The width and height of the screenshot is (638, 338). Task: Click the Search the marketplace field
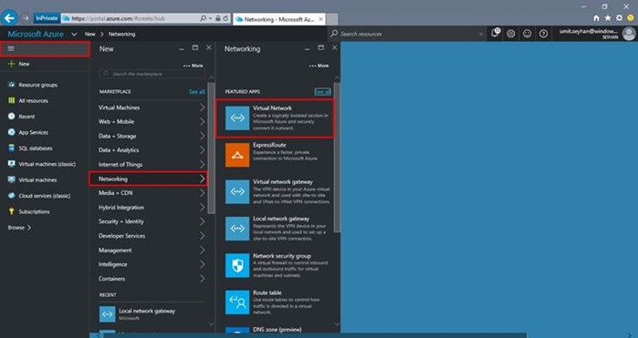coord(152,74)
